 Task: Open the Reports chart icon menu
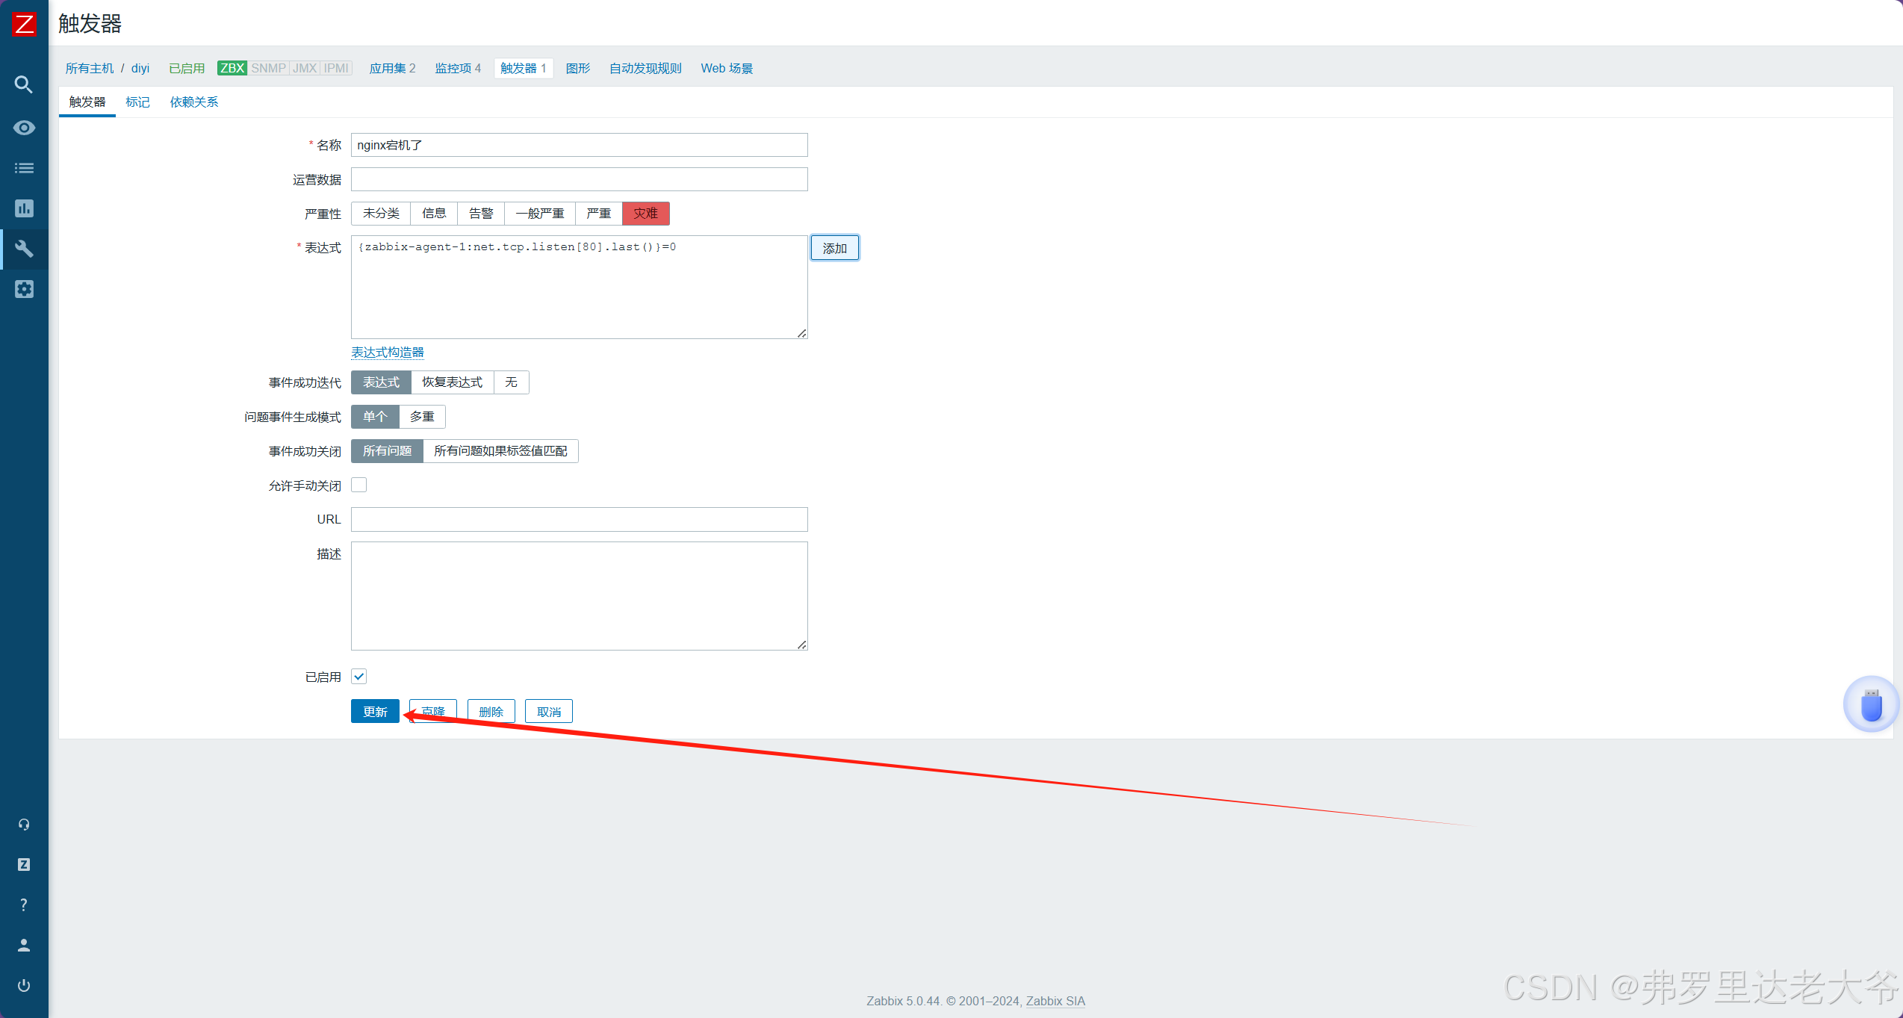point(24,208)
